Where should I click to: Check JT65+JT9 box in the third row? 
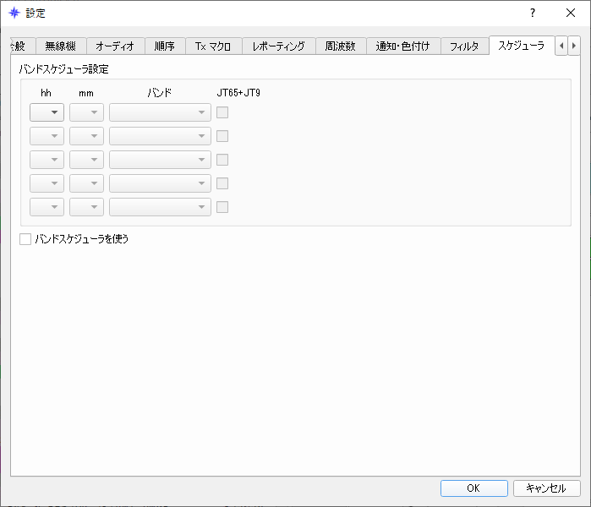point(222,160)
